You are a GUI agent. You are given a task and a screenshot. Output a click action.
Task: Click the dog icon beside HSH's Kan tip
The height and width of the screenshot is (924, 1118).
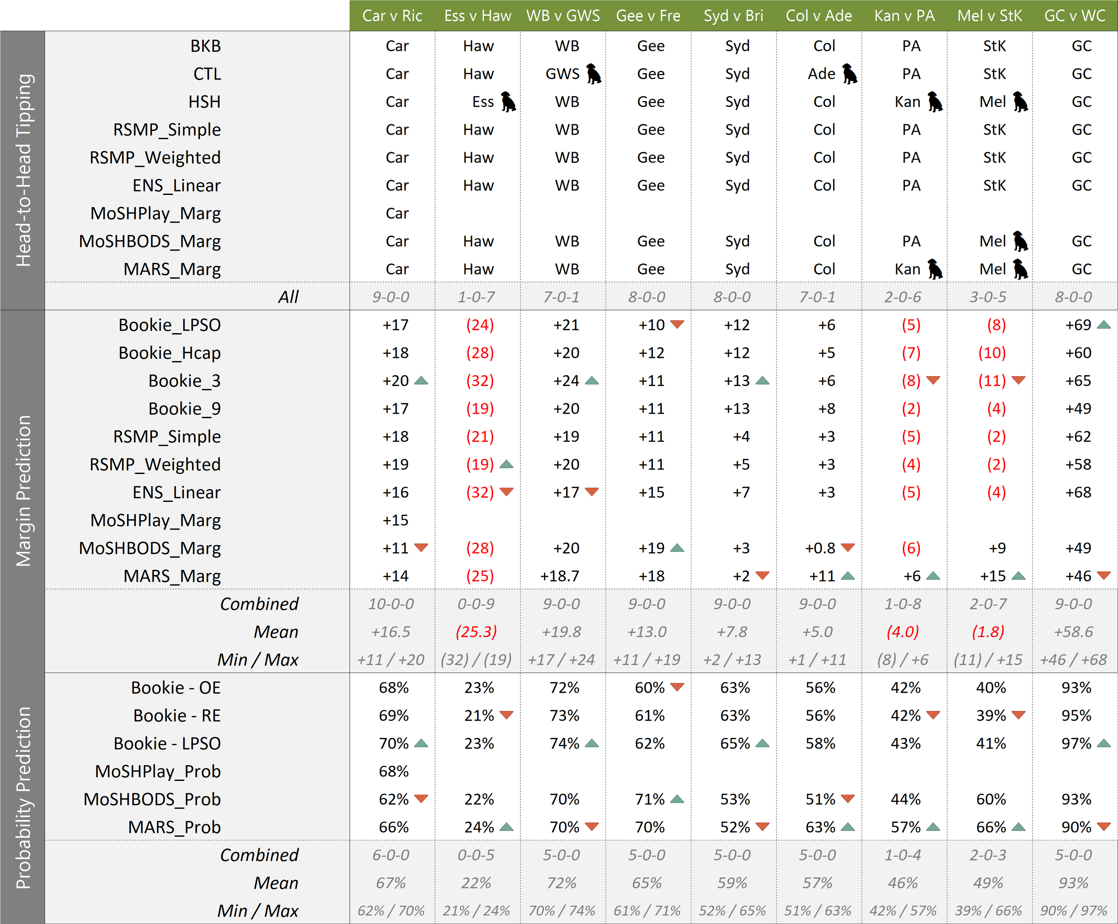pos(934,102)
